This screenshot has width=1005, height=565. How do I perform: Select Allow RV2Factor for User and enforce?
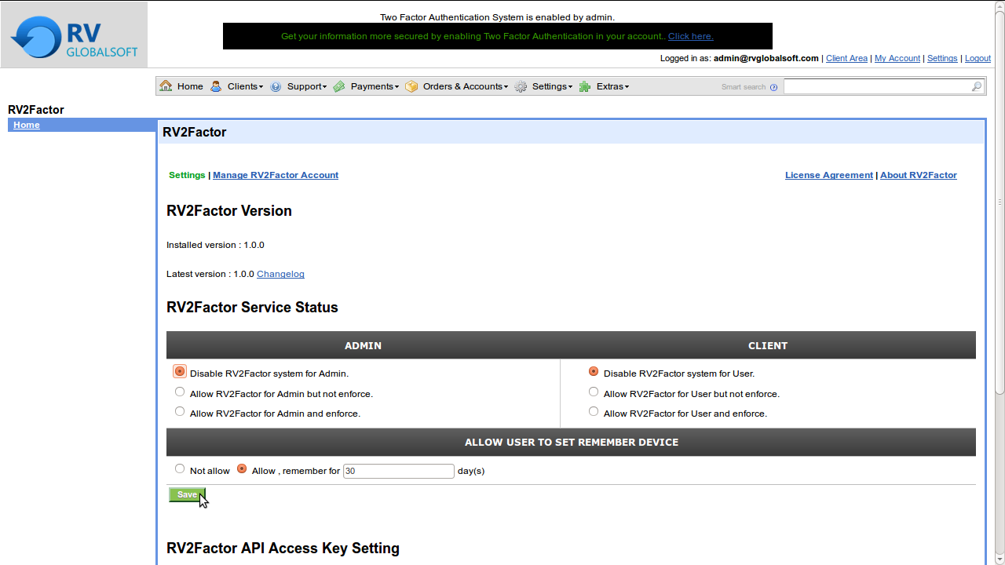pyautogui.click(x=594, y=412)
